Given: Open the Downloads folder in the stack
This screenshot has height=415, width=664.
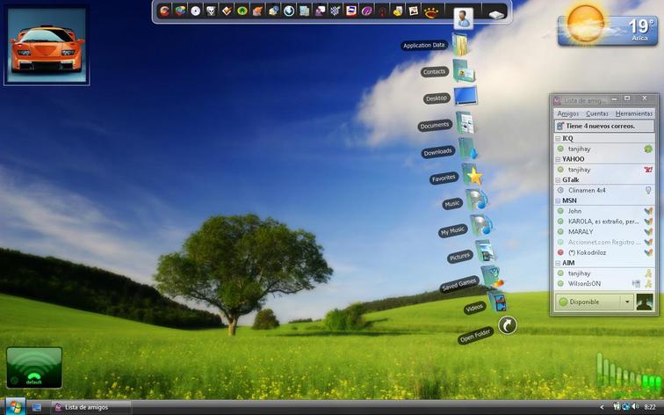Looking at the screenshot, I should (x=468, y=149).
